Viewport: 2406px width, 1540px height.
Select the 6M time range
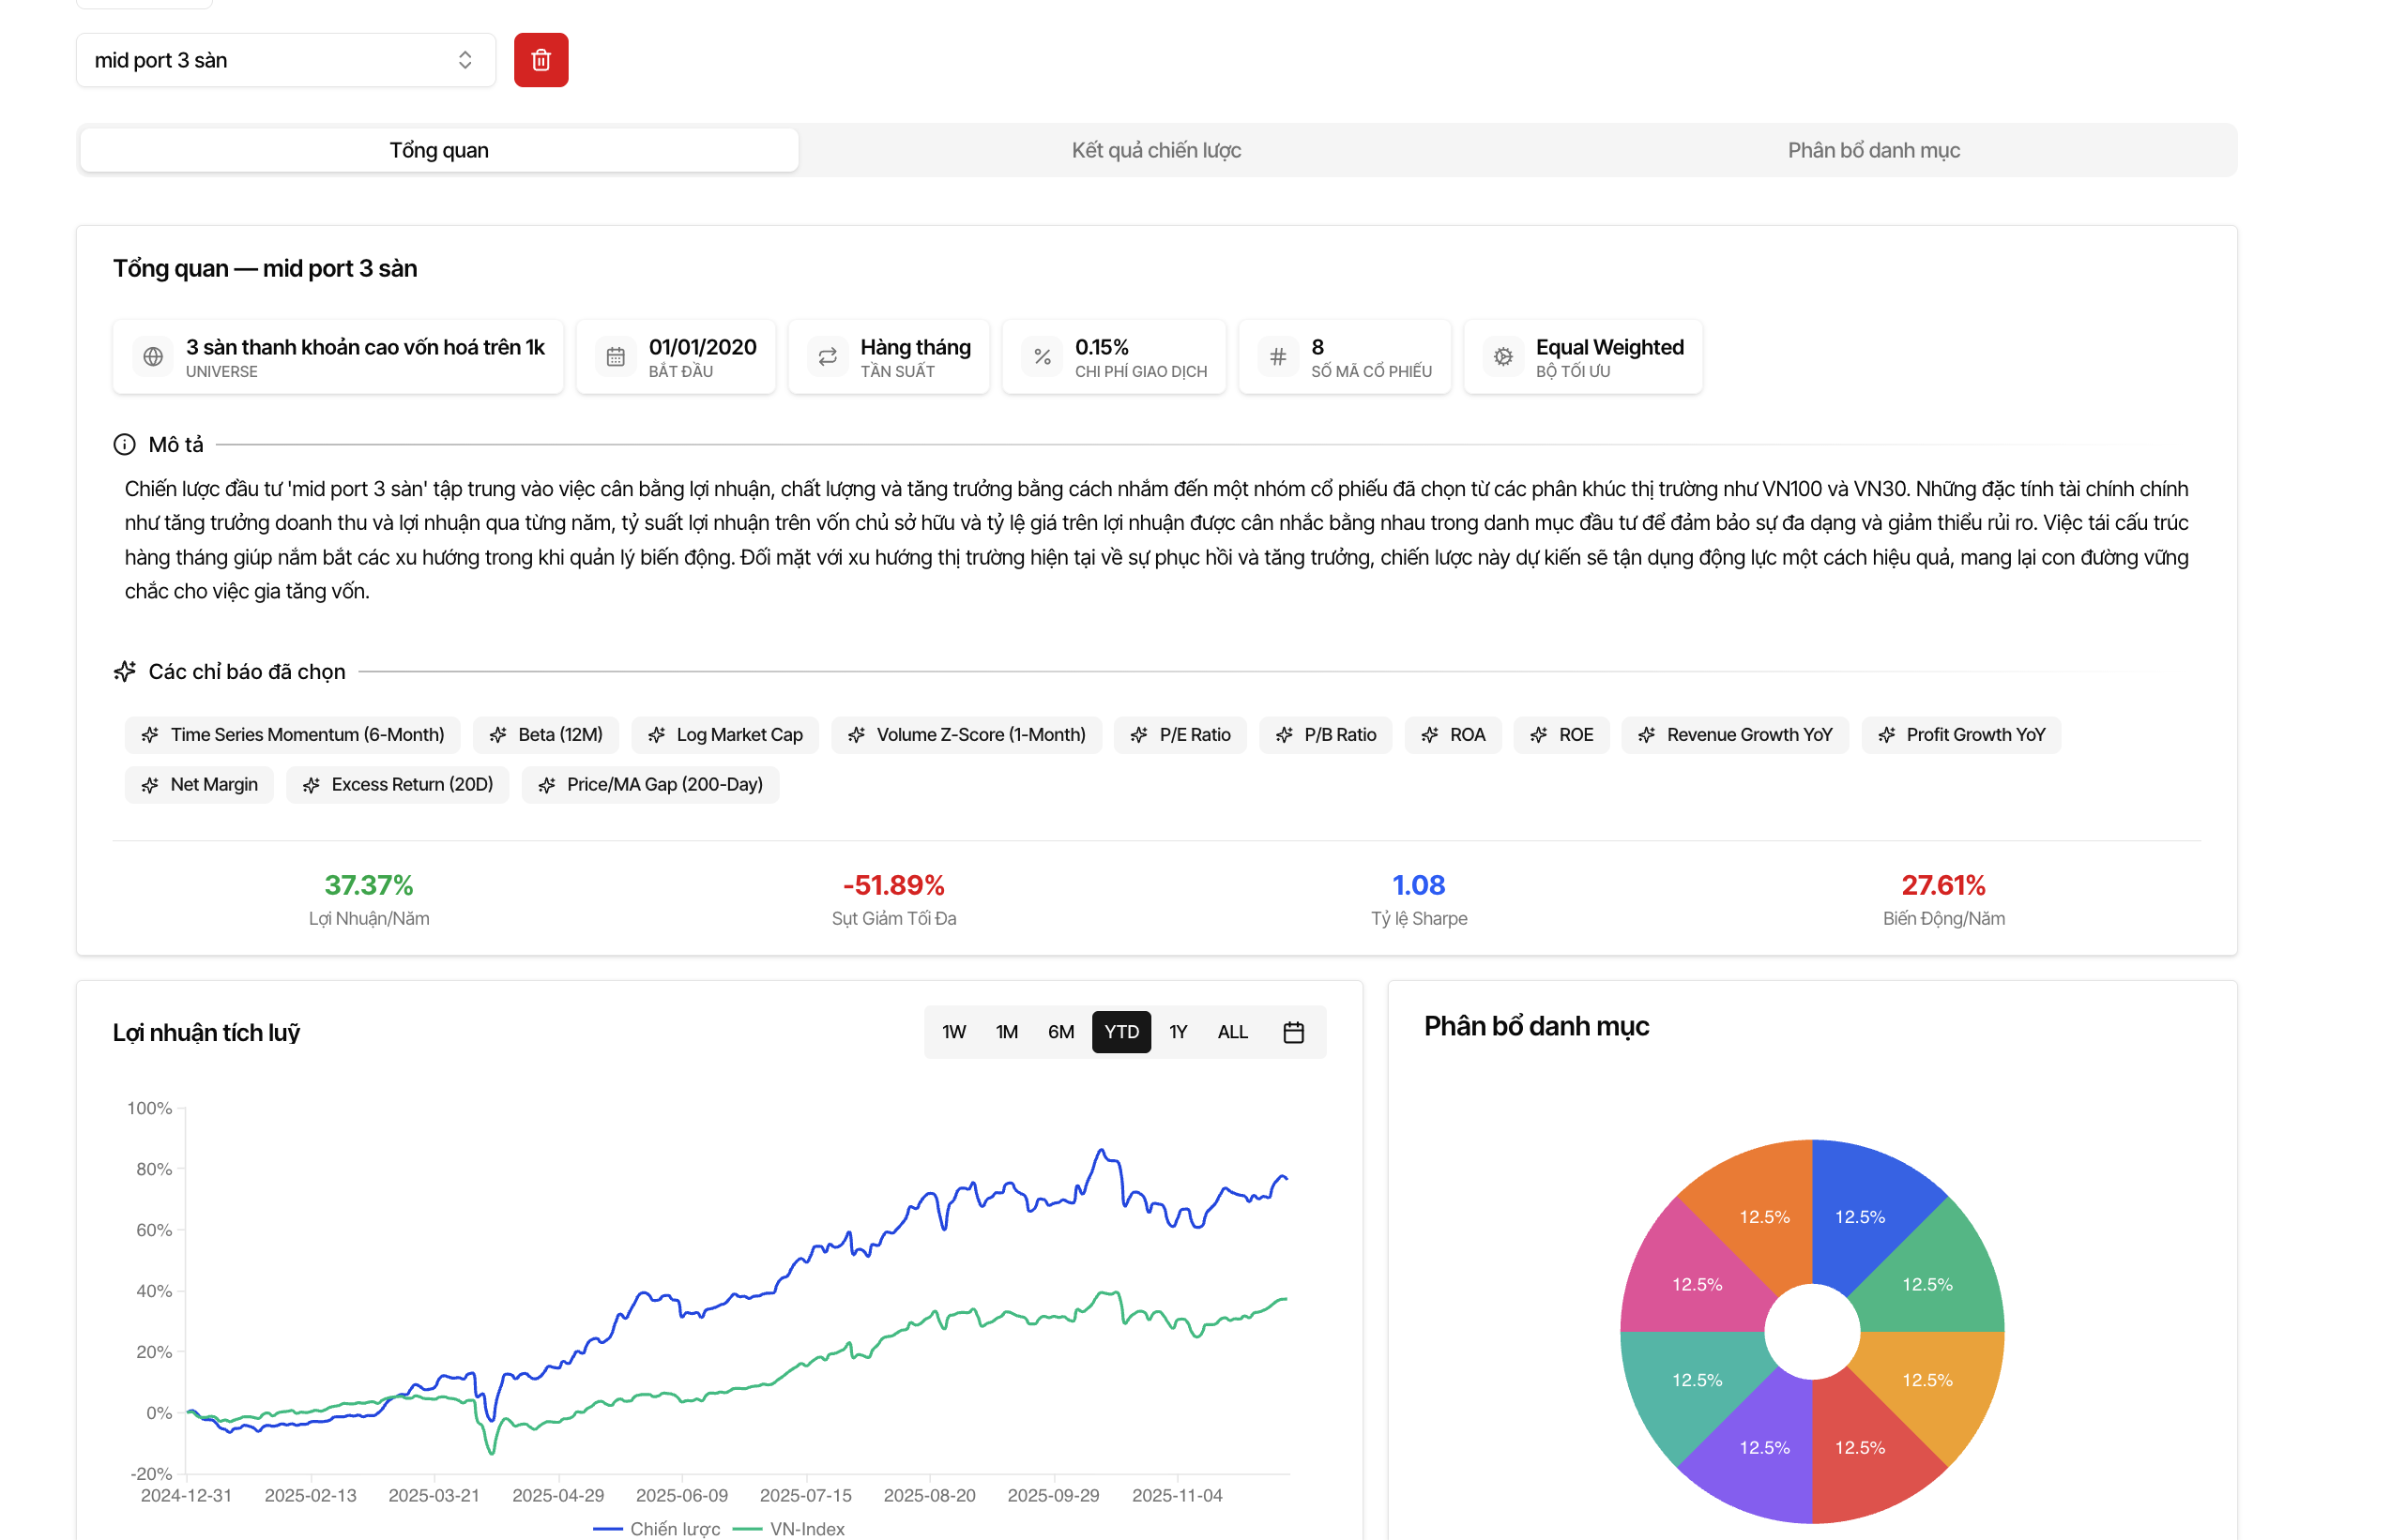point(1060,1032)
